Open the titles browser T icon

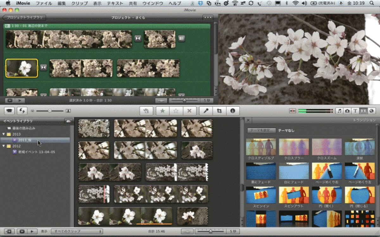(355, 111)
